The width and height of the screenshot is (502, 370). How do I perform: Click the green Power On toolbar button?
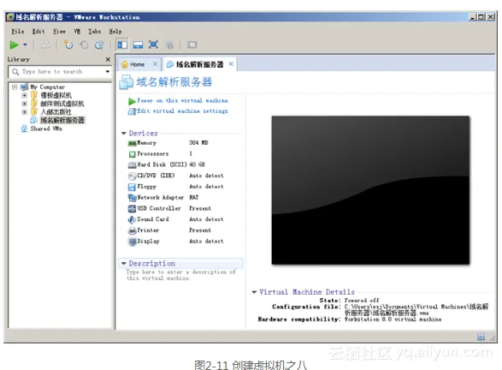tap(14, 45)
